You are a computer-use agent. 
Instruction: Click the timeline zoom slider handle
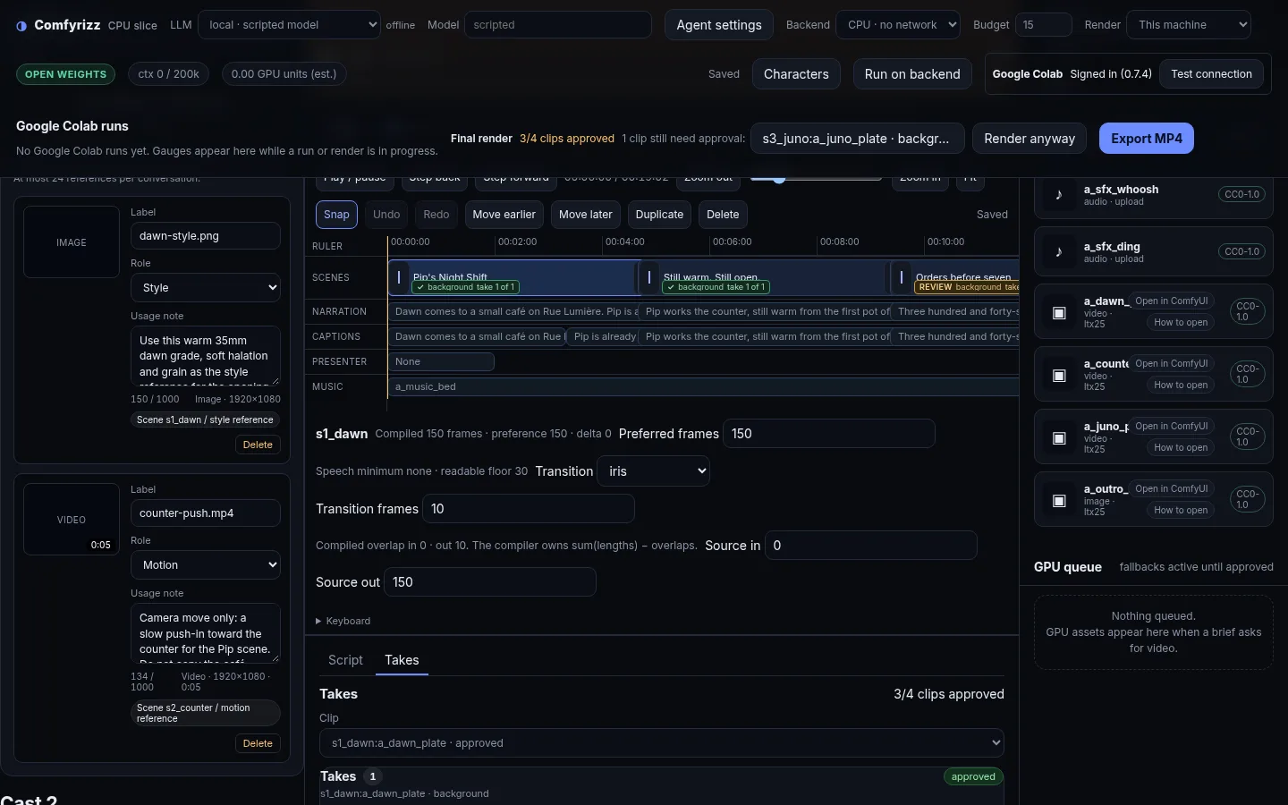click(779, 178)
